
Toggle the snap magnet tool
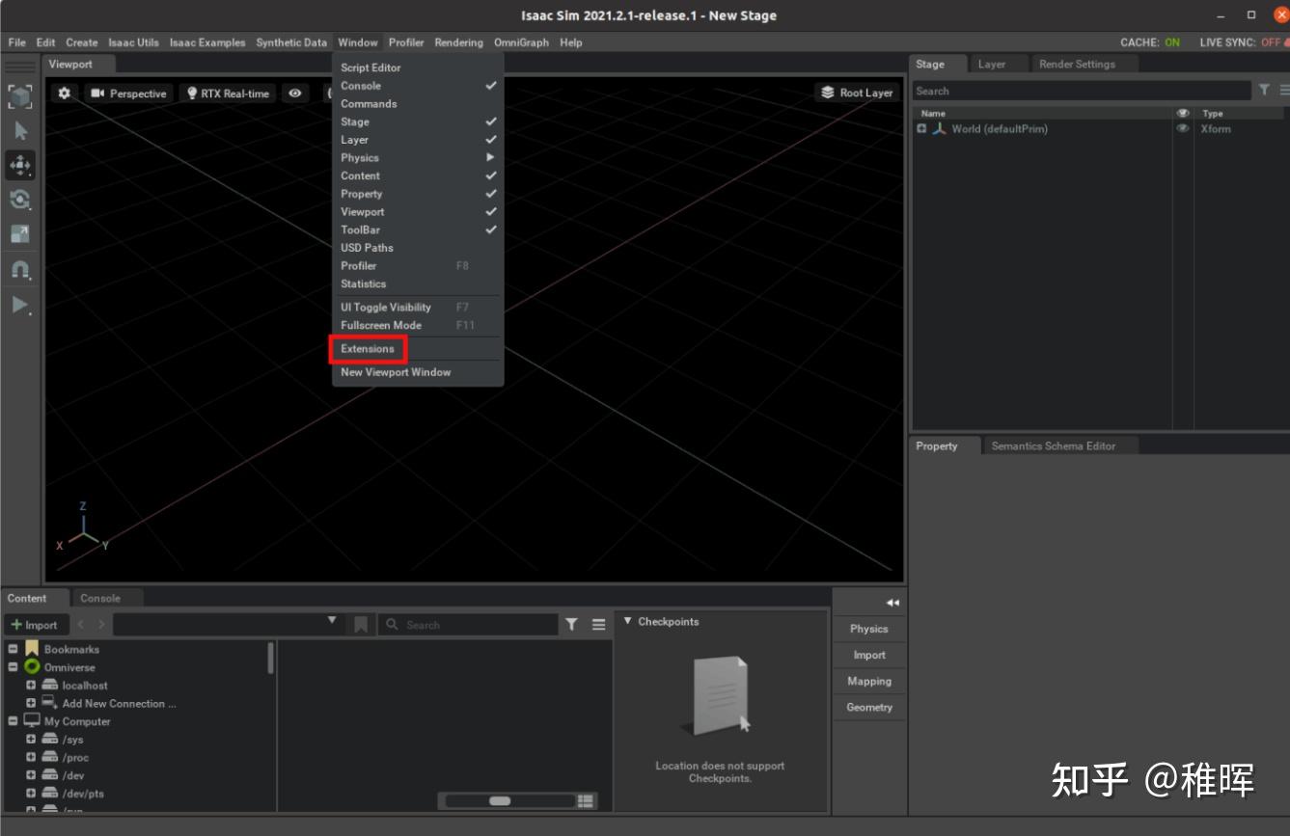[20, 270]
